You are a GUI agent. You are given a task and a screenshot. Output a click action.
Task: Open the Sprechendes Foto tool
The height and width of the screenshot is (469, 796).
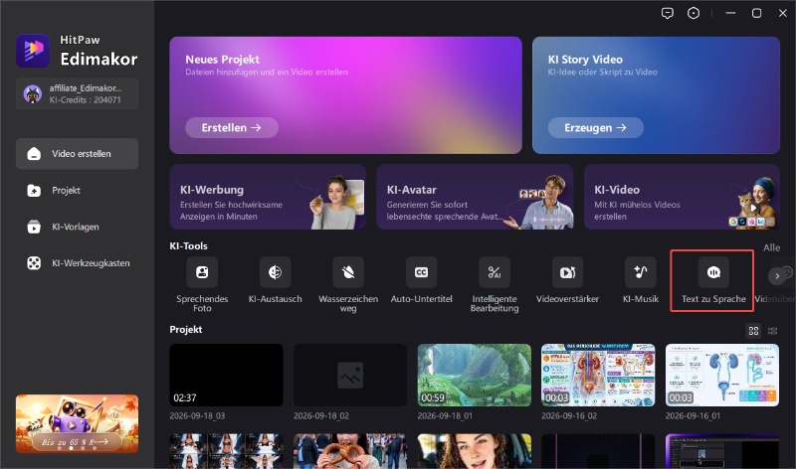pyautogui.click(x=202, y=284)
